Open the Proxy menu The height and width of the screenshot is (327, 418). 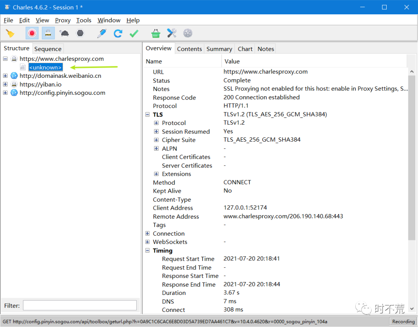coord(63,20)
